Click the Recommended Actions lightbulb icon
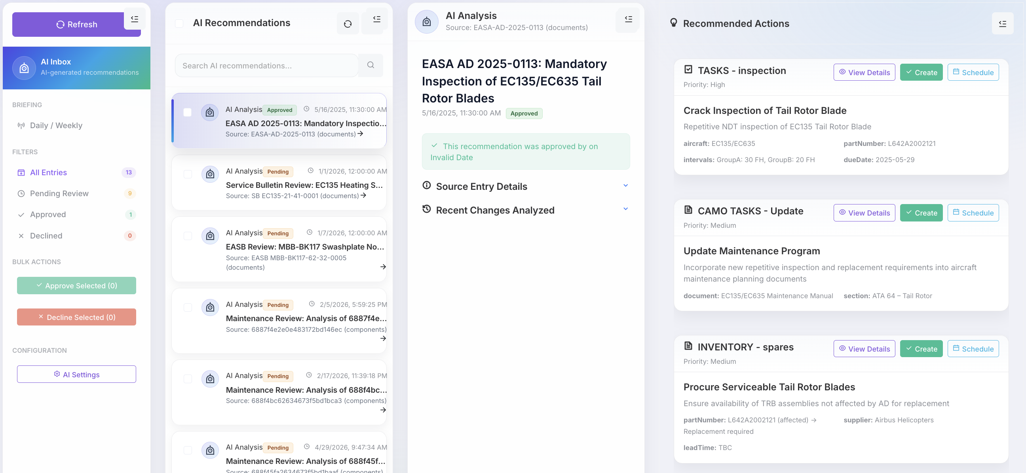The width and height of the screenshot is (1026, 473). tap(674, 23)
